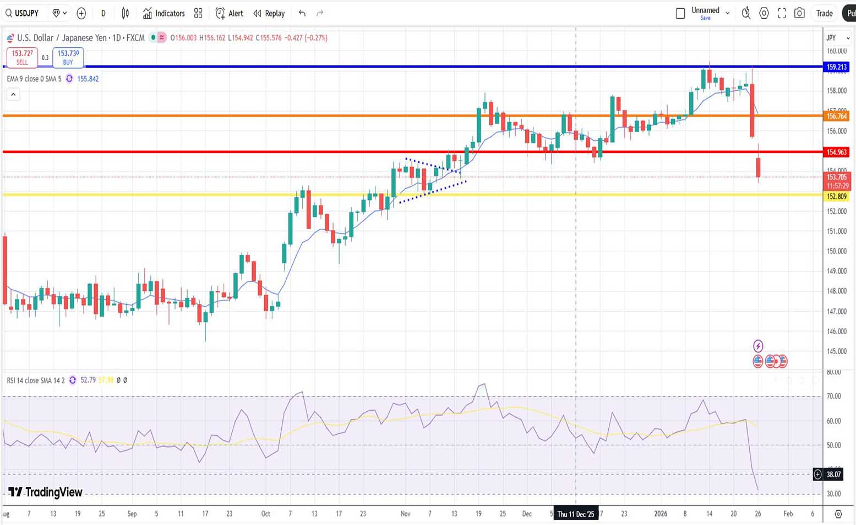The width and height of the screenshot is (856, 525).
Task: Click the BUY 153.730 button
Action: pos(68,57)
